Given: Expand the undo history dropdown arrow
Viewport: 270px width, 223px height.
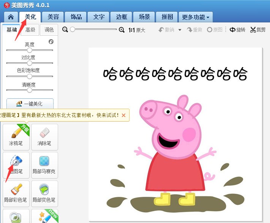Looking at the screenshot, I should point(180,30).
